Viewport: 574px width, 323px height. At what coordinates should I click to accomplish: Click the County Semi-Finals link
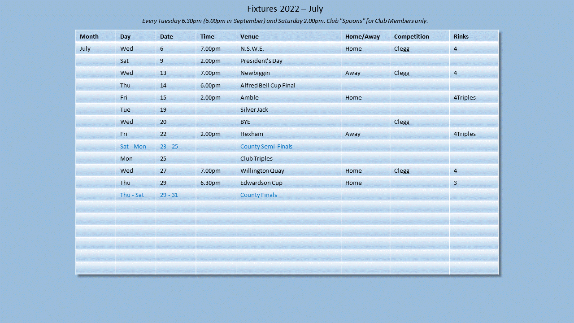(x=266, y=146)
